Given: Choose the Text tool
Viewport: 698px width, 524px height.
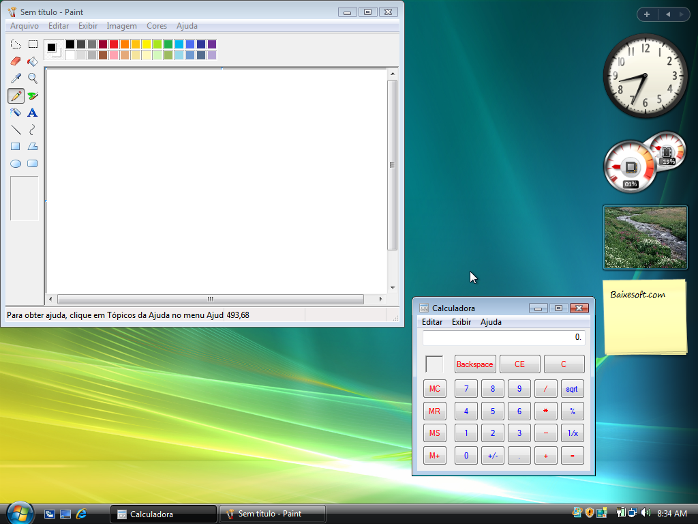Looking at the screenshot, I should click(32, 113).
